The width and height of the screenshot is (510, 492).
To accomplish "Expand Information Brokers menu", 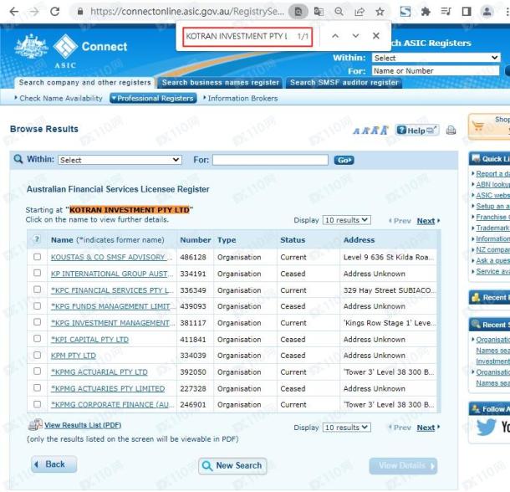I will (240, 98).
